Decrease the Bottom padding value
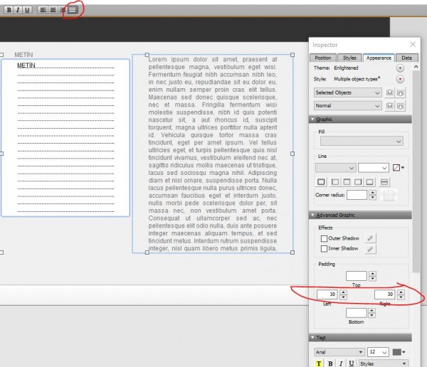Screen dimensions: 427x367 [372, 316]
